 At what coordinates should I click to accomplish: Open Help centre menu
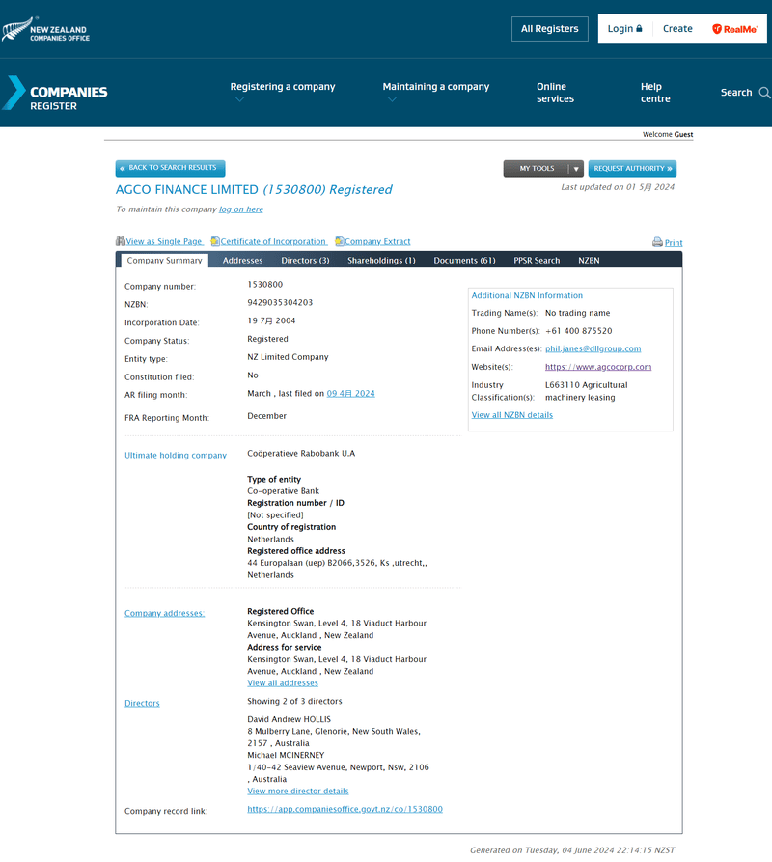655,93
